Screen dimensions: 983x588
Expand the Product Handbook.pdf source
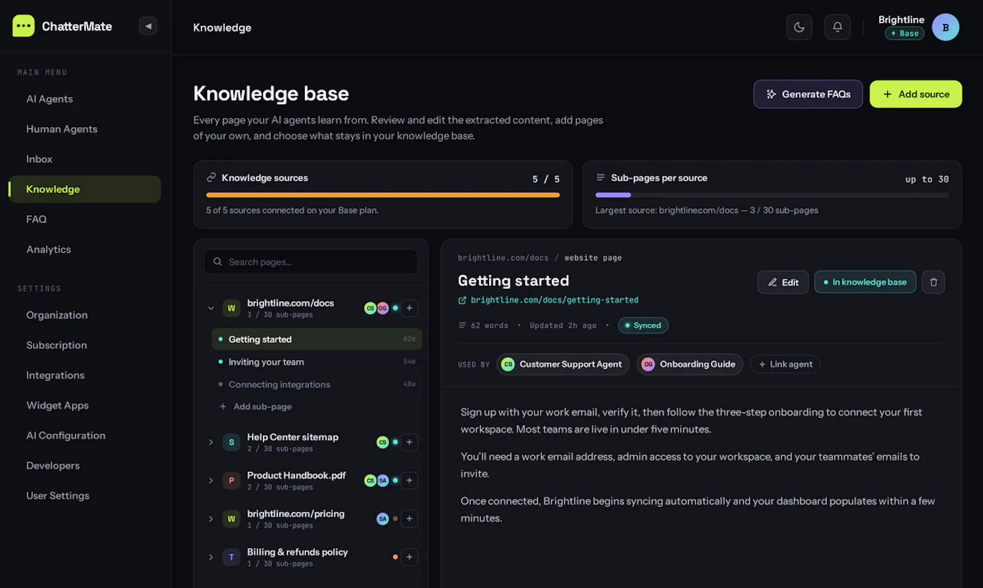pos(211,480)
